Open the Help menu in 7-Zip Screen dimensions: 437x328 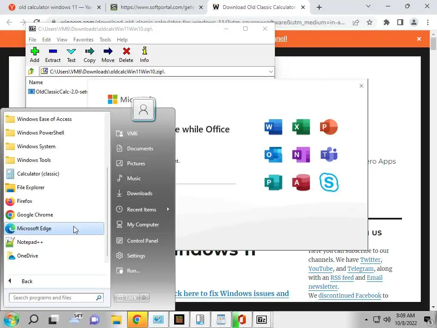coord(122,40)
